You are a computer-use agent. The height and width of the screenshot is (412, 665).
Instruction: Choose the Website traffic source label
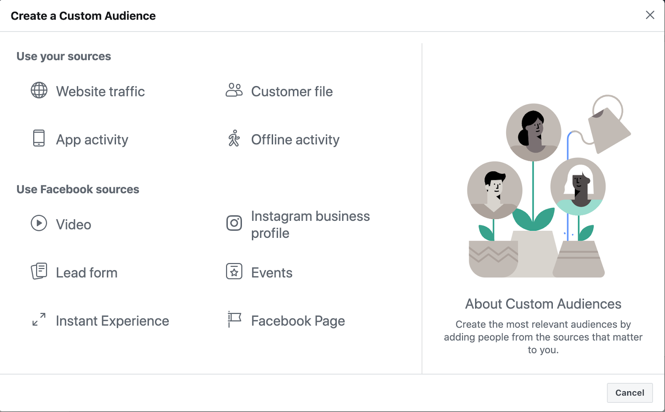(x=101, y=91)
